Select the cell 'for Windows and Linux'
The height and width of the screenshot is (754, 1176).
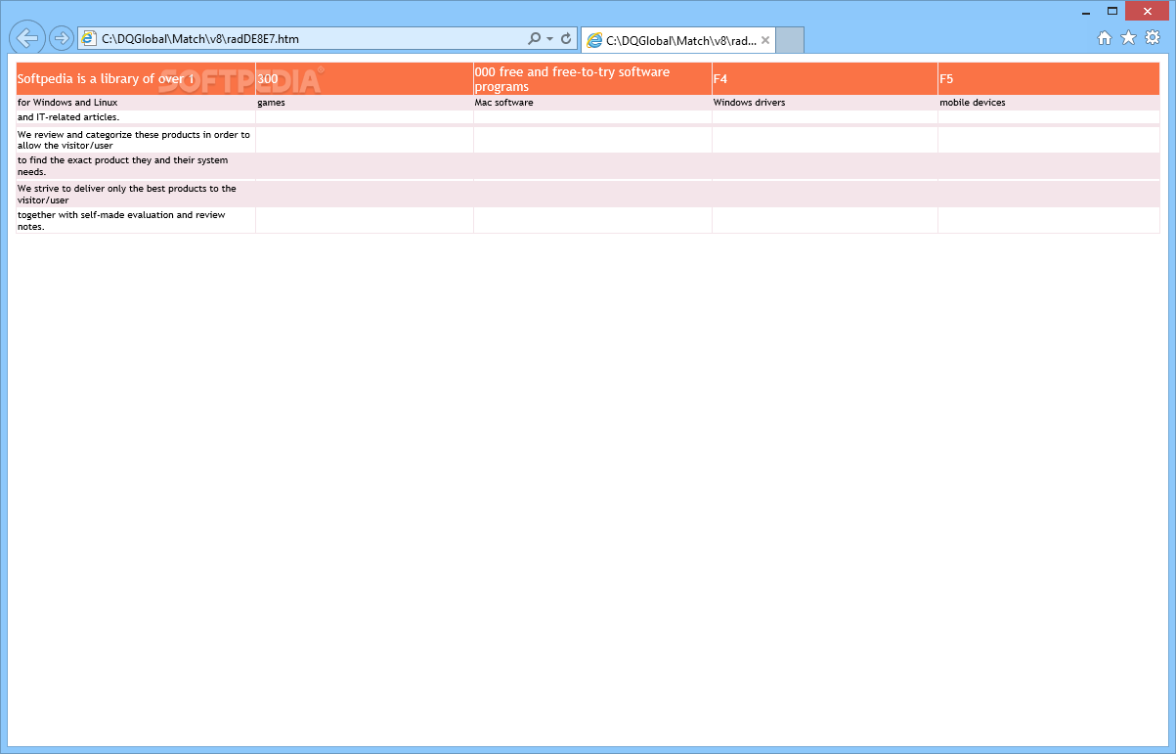tap(136, 103)
